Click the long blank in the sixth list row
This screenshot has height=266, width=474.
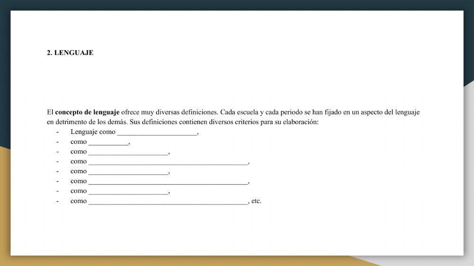pyautogui.click(x=168, y=181)
